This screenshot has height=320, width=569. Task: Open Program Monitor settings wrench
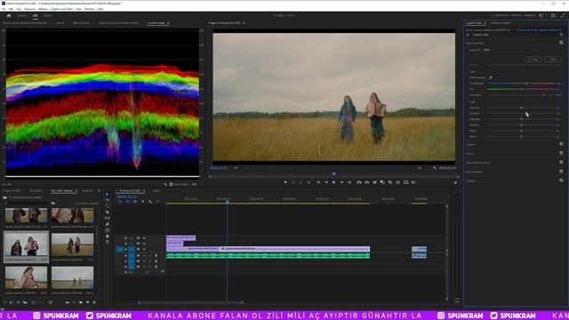point(435,168)
